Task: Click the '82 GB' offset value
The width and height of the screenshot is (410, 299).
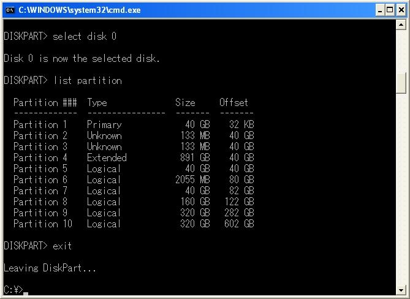Action: 241,191
